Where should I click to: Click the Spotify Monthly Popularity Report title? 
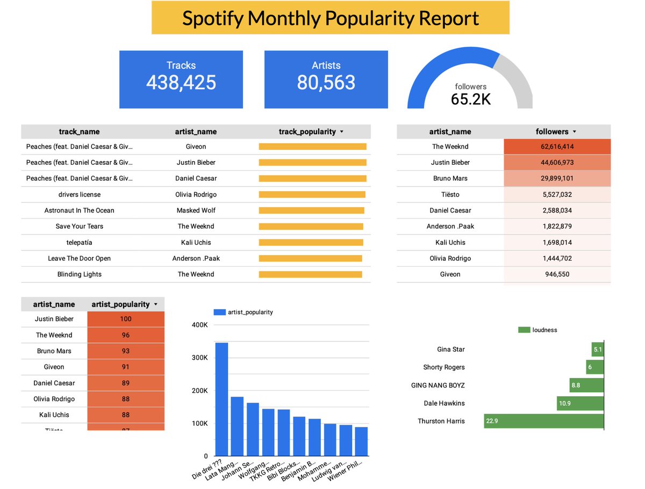coord(331,18)
